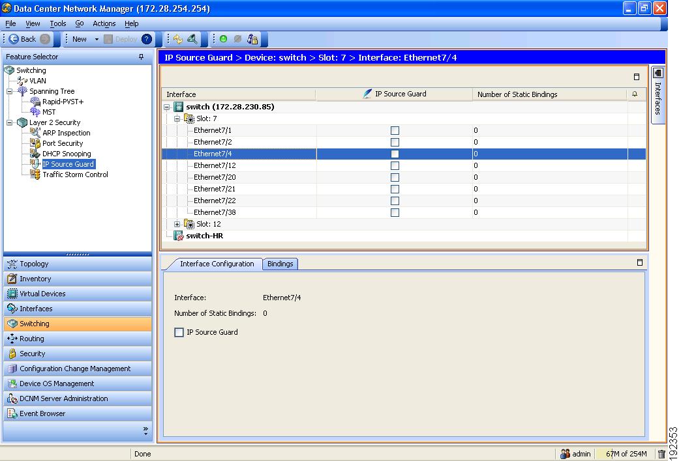Switch to the Bindings tab

pos(280,264)
